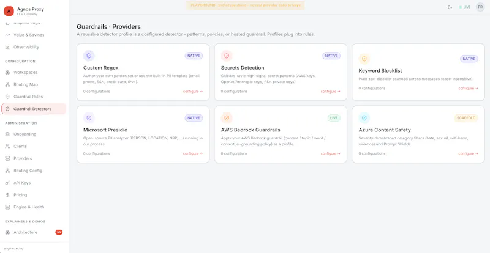490x253 pixels.
Task: Click NATIVE badge on Microsoft Presidio card
Action: tap(194, 118)
